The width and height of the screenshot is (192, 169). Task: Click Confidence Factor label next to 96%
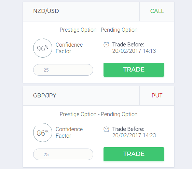pyautogui.click(x=69, y=48)
